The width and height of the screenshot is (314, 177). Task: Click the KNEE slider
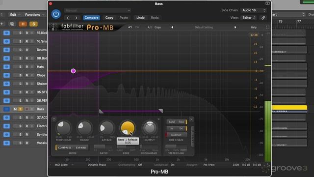coord(126,147)
